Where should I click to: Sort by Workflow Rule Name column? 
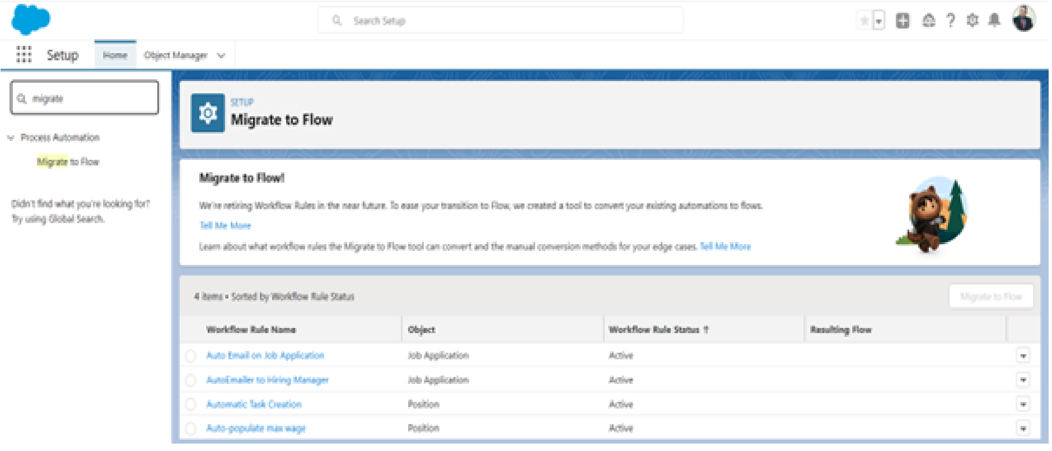[x=251, y=330]
